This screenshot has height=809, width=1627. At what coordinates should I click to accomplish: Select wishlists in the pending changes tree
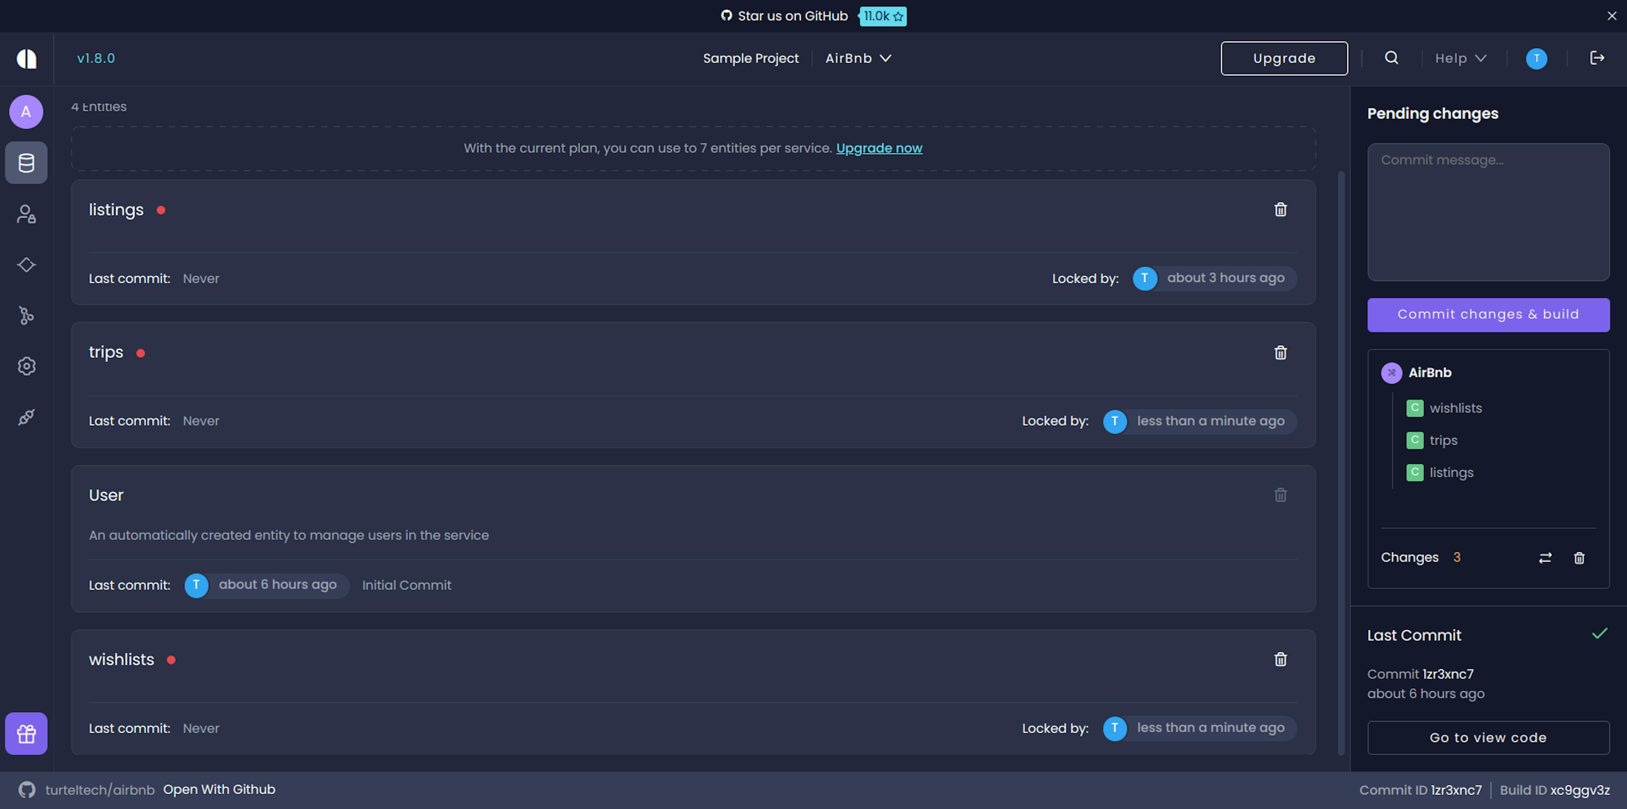click(x=1455, y=408)
